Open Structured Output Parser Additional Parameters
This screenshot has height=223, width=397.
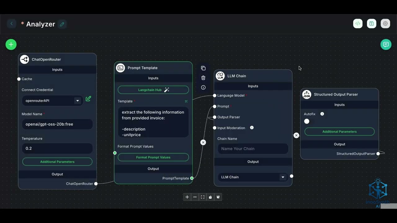340,132
